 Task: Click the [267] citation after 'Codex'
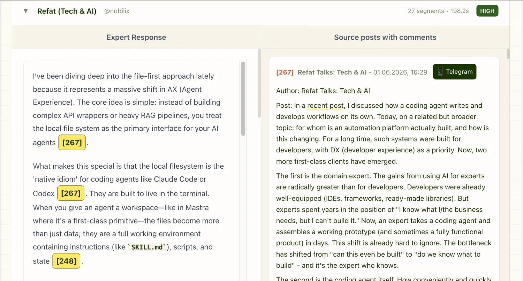pyautogui.click(x=71, y=193)
